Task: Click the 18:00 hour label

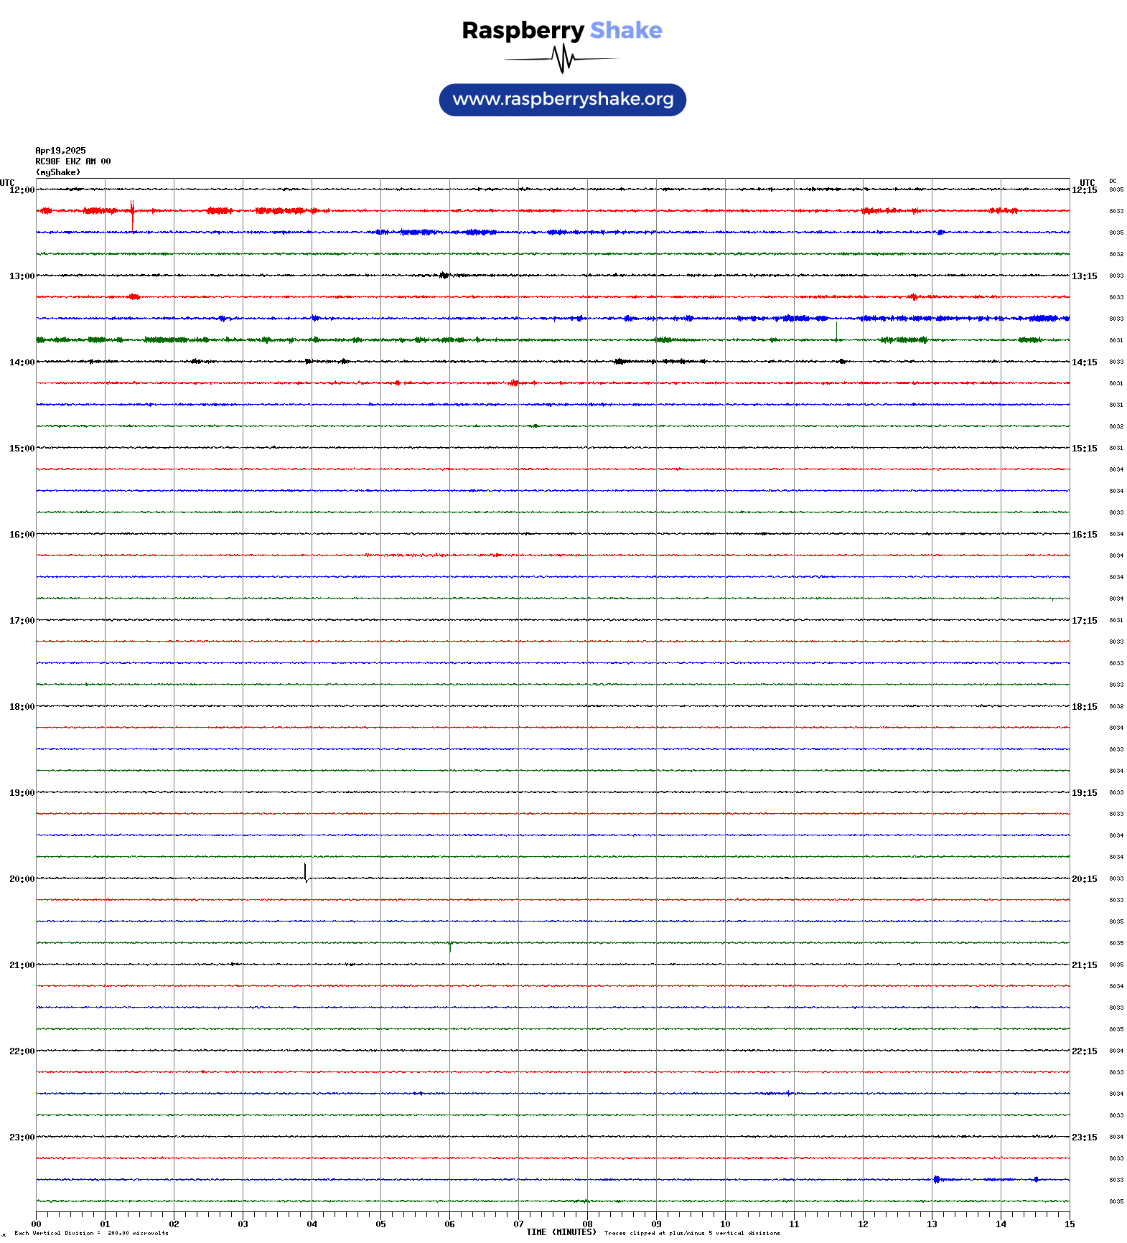Action: point(22,707)
